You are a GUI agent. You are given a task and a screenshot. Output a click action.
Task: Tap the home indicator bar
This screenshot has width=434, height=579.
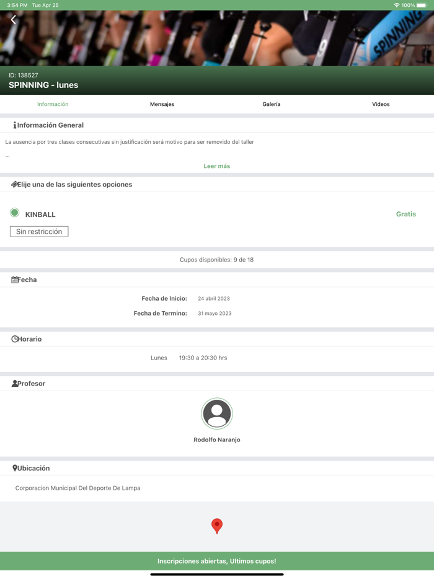[217, 574]
